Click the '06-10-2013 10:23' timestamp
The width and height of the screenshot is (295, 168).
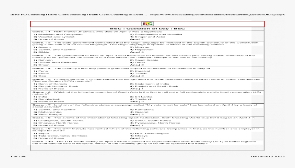(268, 156)
